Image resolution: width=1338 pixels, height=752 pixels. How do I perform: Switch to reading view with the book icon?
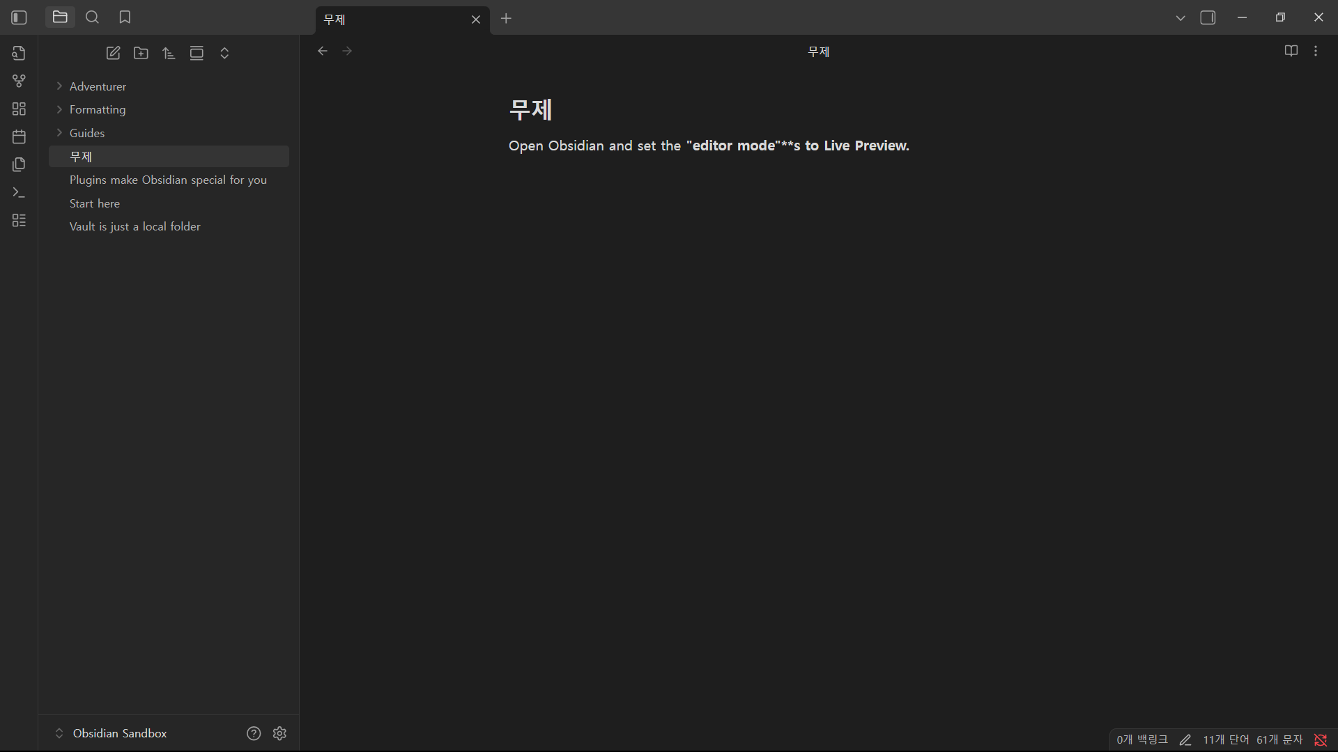point(1291,51)
